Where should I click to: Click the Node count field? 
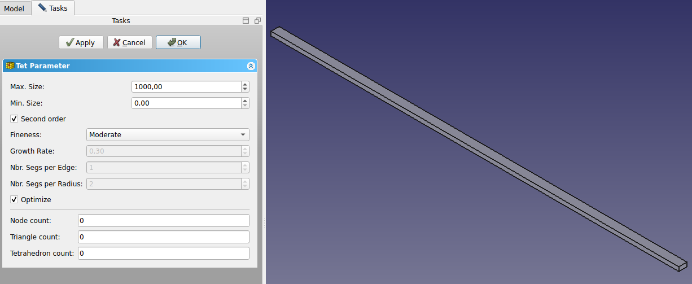(164, 220)
